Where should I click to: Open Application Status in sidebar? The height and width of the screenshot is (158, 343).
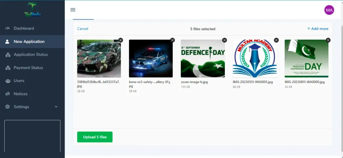click(x=30, y=55)
